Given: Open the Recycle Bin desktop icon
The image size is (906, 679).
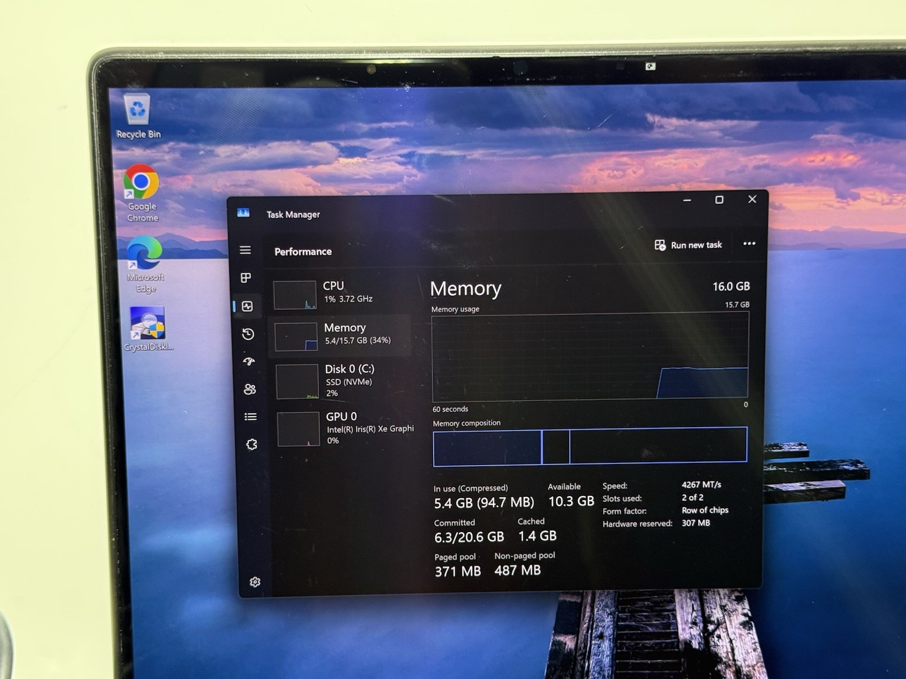Looking at the screenshot, I should [x=138, y=116].
